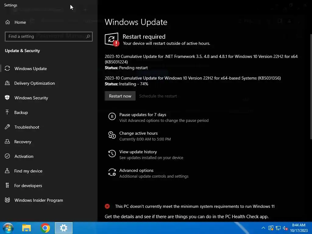The height and width of the screenshot is (234, 312).
Task: Click the Delivery Optimization icon
Action: [x=7, y=83]
